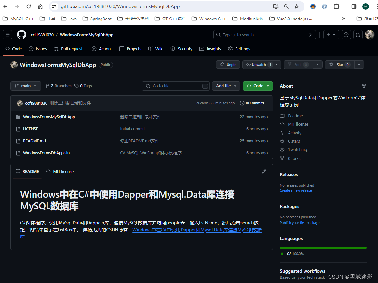This screenshot has width=378, height=283.
Task: Expand the green Code dropdown
Action: tap(257, 86)
